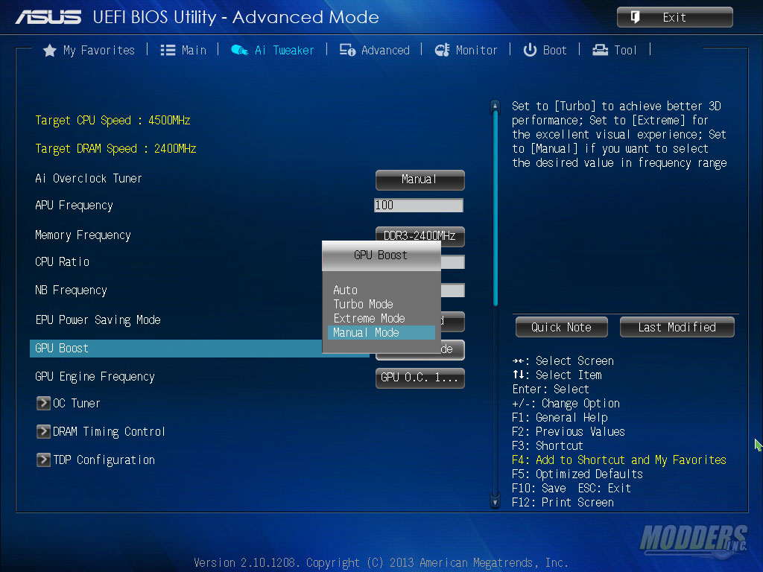Choose Turbo Mode for GPU Boost
The height and width of the screenshot is (572, 763).
click(x=363, y=304)
